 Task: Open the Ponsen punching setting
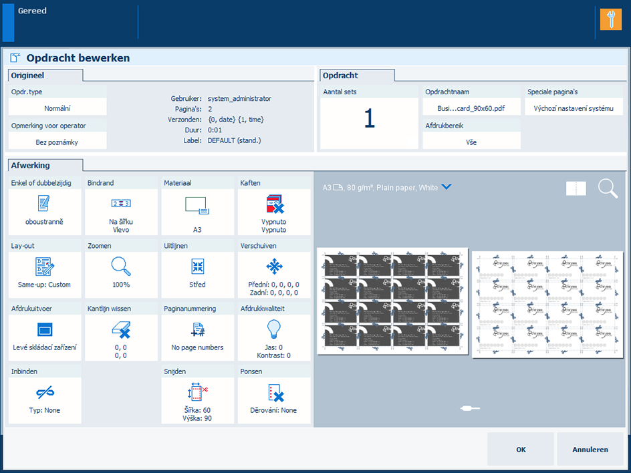pos(274,399)
